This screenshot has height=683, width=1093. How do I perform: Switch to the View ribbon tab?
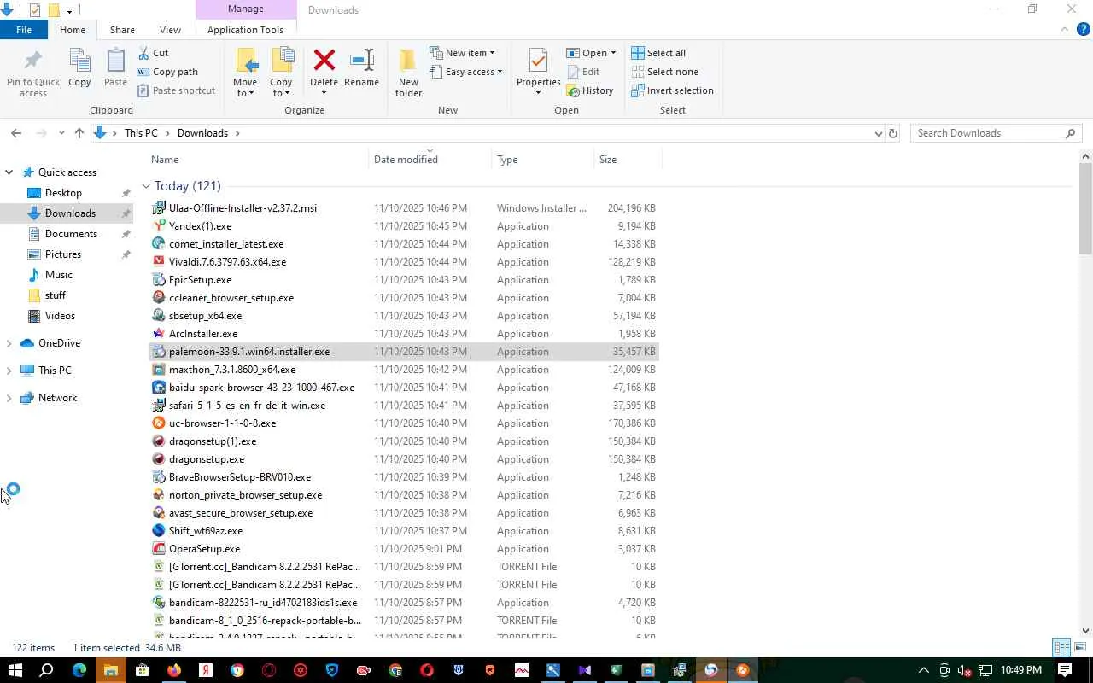pos(170,30)
